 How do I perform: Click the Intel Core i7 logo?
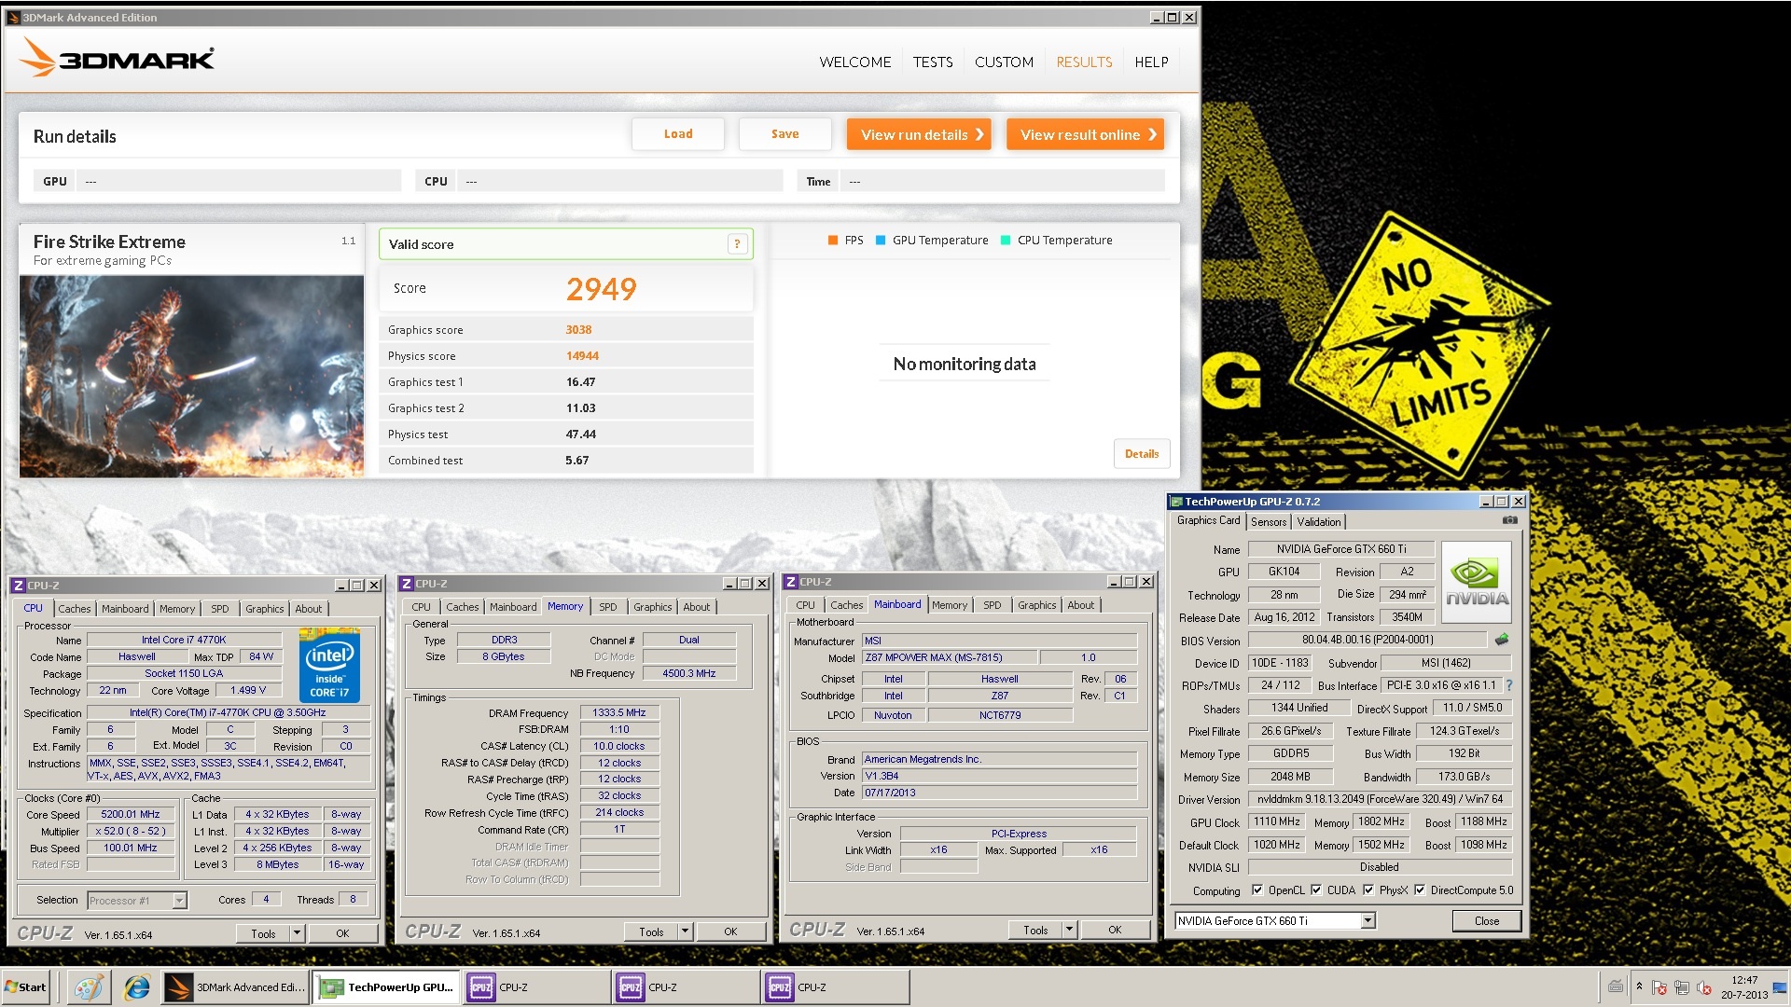[329, 665]
